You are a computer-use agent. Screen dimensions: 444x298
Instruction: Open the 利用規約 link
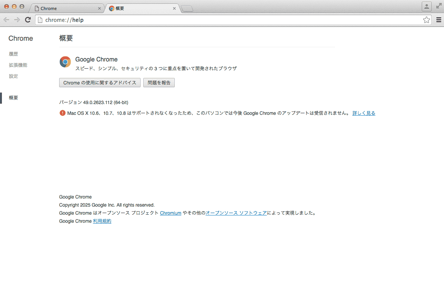click(x=102, y=221)
